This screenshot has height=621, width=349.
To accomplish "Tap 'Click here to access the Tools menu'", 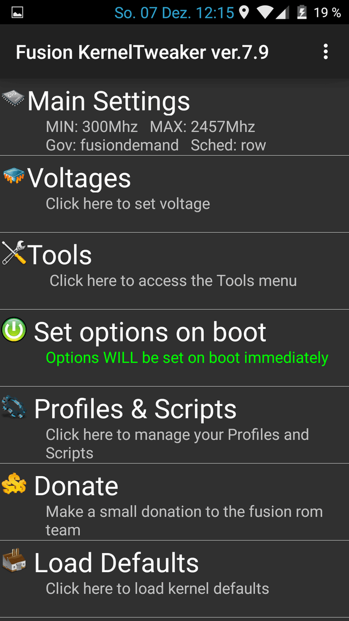I will [173, 281].
